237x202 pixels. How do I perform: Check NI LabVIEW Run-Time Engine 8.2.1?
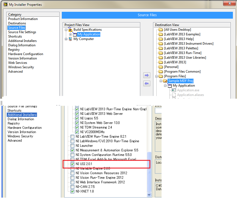point(72,136)
